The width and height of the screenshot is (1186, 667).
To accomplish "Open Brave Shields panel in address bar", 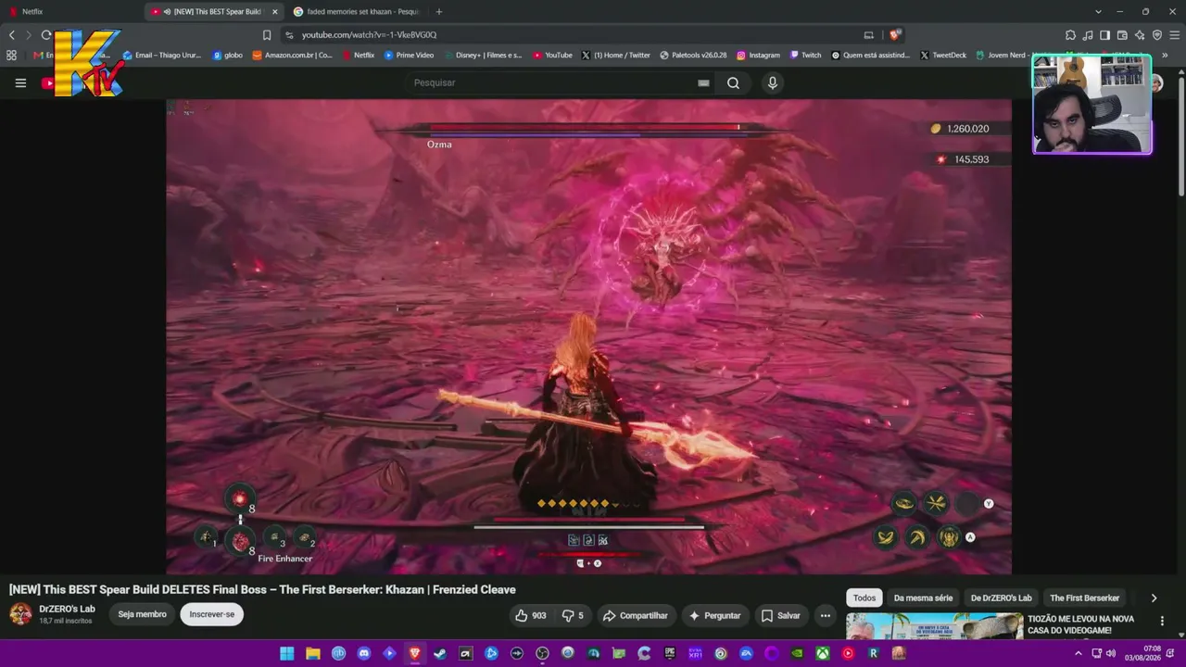I will coord(894,35).
